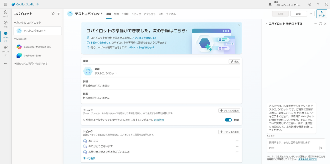The height and width of the screenshot is (164, 330).
Task: Open the user account icon
Action: [326, 4]
